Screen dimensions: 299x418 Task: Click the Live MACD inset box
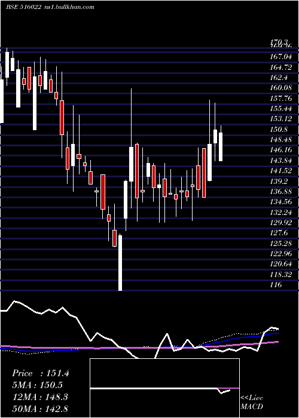pos(164,388)
